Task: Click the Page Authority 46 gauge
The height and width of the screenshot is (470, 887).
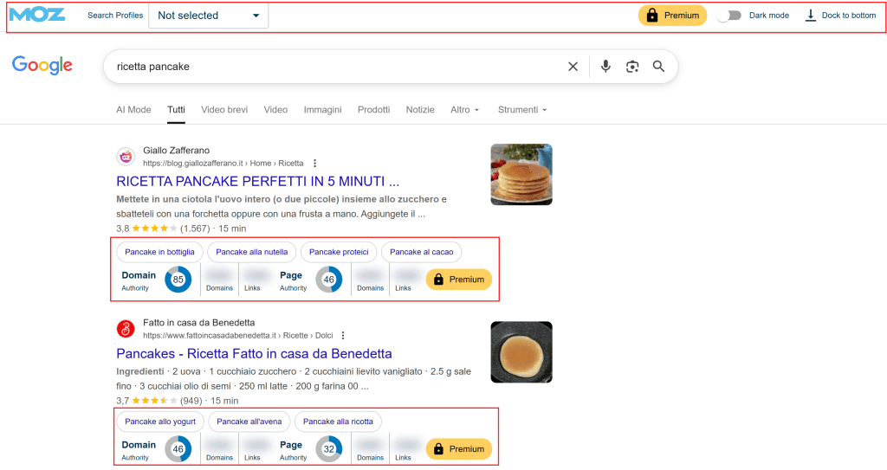Action: point(328,280)
